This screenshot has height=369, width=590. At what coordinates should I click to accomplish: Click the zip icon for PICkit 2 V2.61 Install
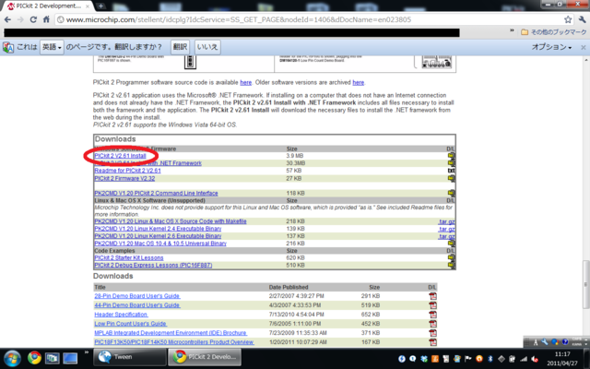[x=451, y=156]
